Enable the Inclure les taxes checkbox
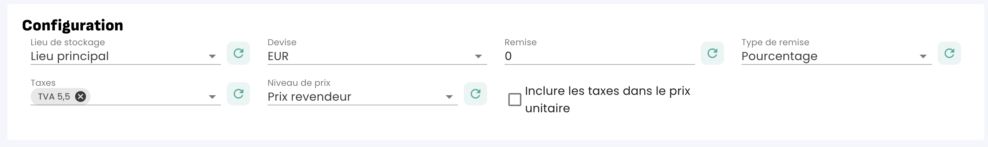This screenshot has width=988, height=147. [x=514, y=99]
